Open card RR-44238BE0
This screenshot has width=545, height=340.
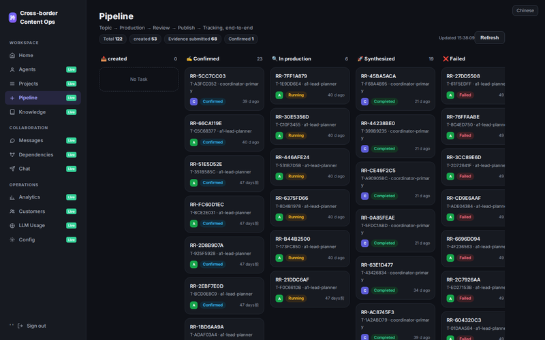(x=395, y=136)
